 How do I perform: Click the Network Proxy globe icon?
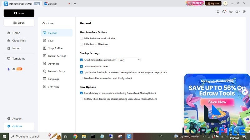(45, 71)
